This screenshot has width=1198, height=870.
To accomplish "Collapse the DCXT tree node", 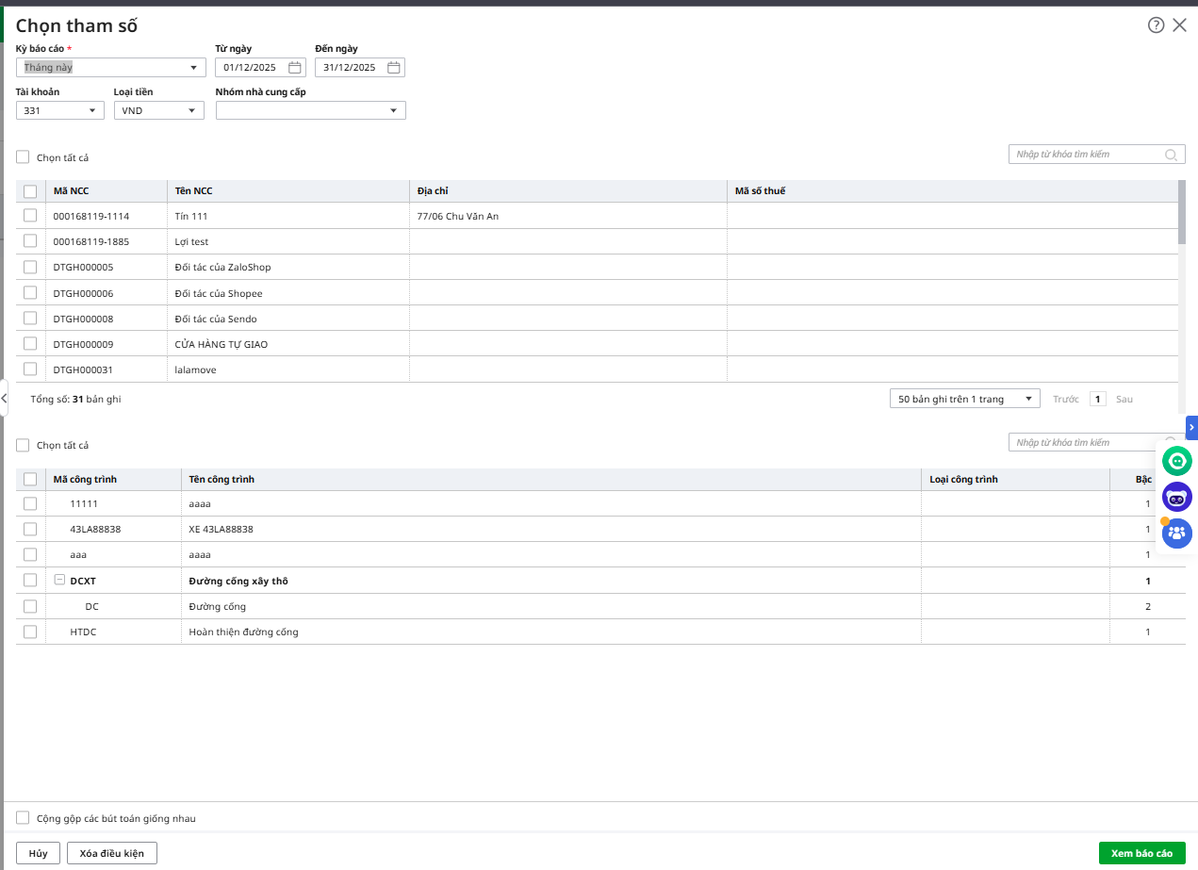I will pyautogui.click(x=60, y=581).
